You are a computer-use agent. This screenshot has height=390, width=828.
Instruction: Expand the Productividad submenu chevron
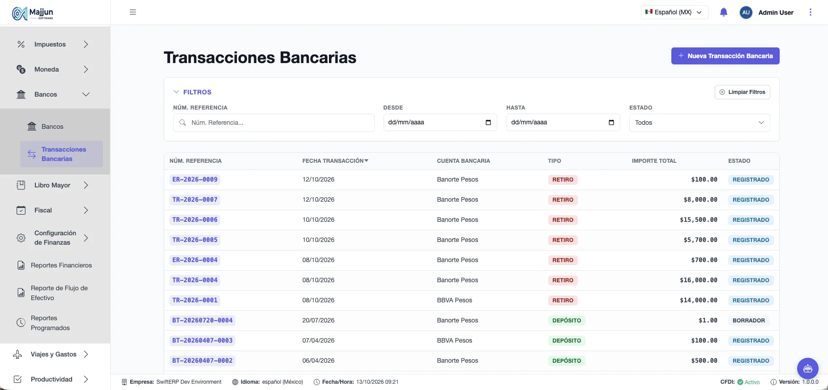coord(86,379)
